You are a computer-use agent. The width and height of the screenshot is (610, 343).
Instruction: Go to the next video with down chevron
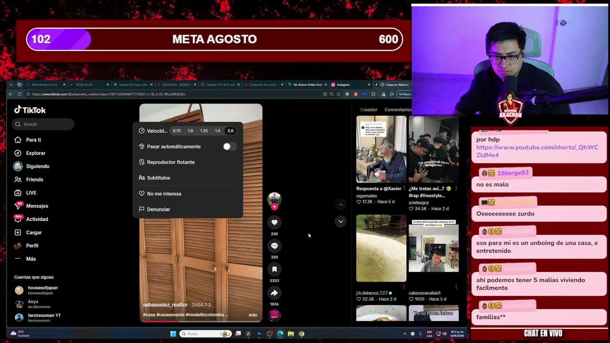coord(341,222)
